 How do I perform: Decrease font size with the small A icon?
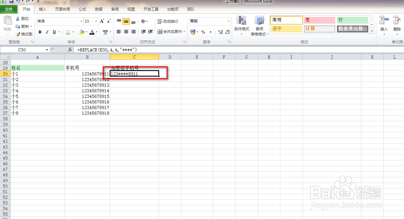109,21
